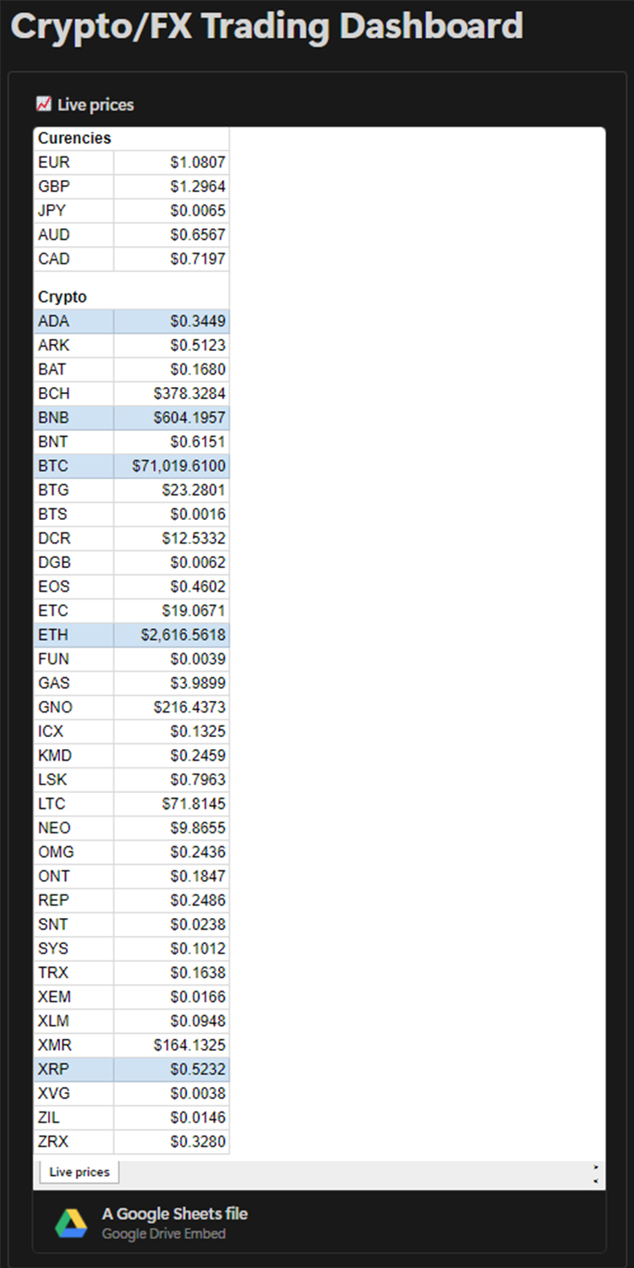Click the small arrows at sheet bar's right
The width and height of the screenshot is (634, 1268).
point(596,1173)
